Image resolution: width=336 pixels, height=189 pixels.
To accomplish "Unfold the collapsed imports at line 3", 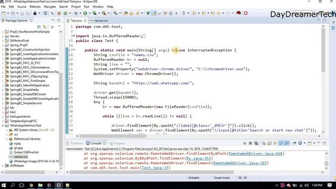I will point(74,36).
